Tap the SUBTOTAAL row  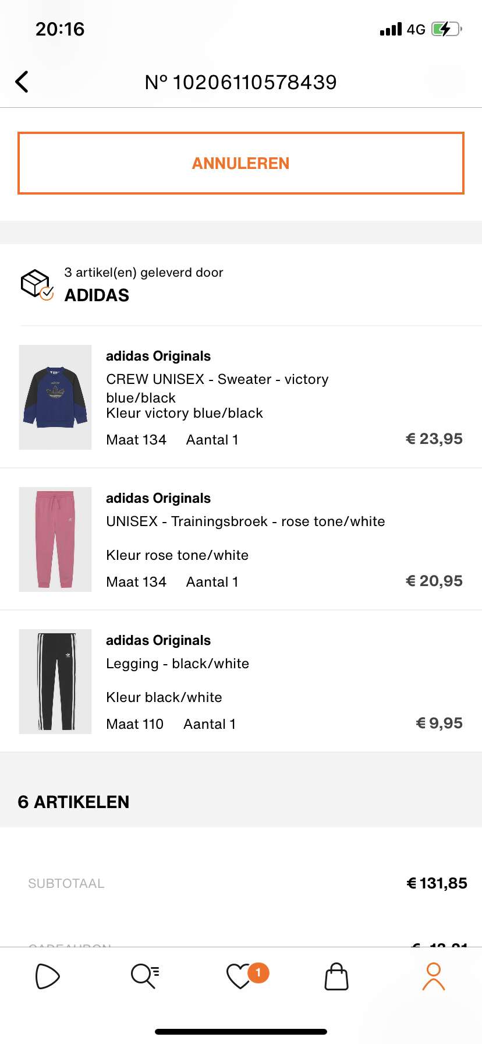click(241, 883)
